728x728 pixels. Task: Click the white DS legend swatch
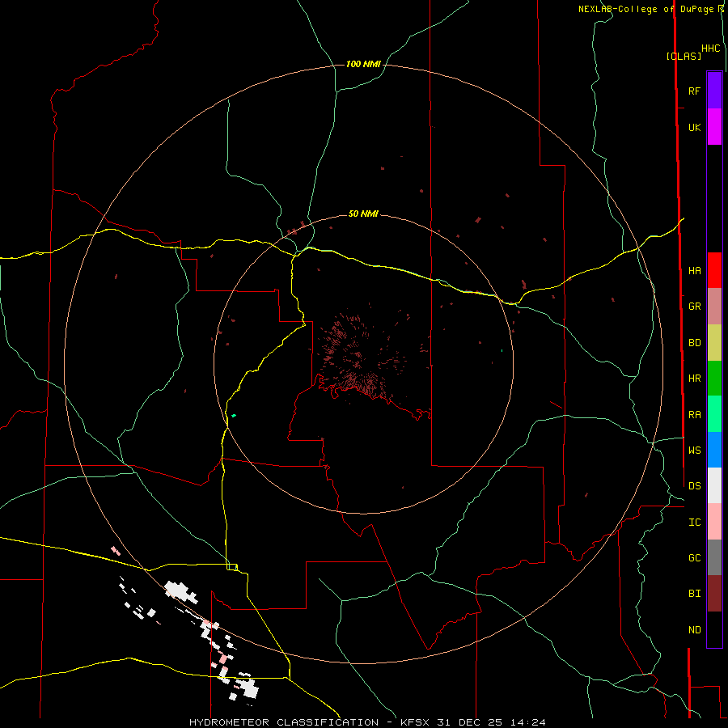(714, 485)
